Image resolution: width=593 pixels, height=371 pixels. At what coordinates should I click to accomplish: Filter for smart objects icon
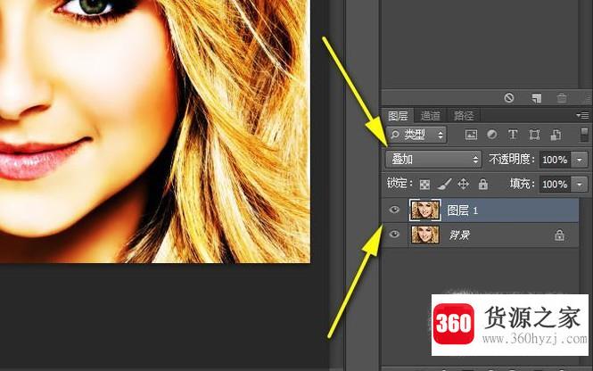(556, 135)
